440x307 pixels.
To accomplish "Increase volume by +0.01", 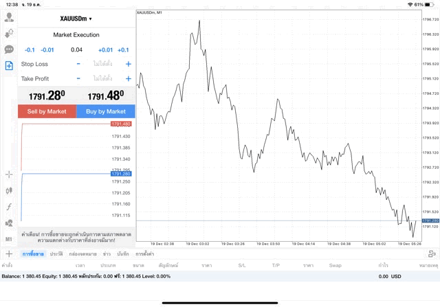I will point(105,49).
